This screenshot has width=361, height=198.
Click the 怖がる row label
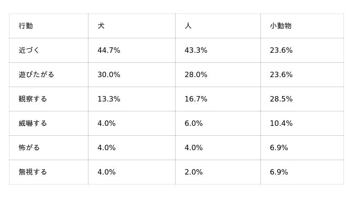29,147
